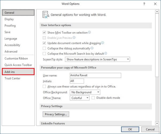Image resolution: width=161 pixels, height=134 pixels.
Task: Click info icon next to Enable Live Preview
Action: click(x=74, y=38)
